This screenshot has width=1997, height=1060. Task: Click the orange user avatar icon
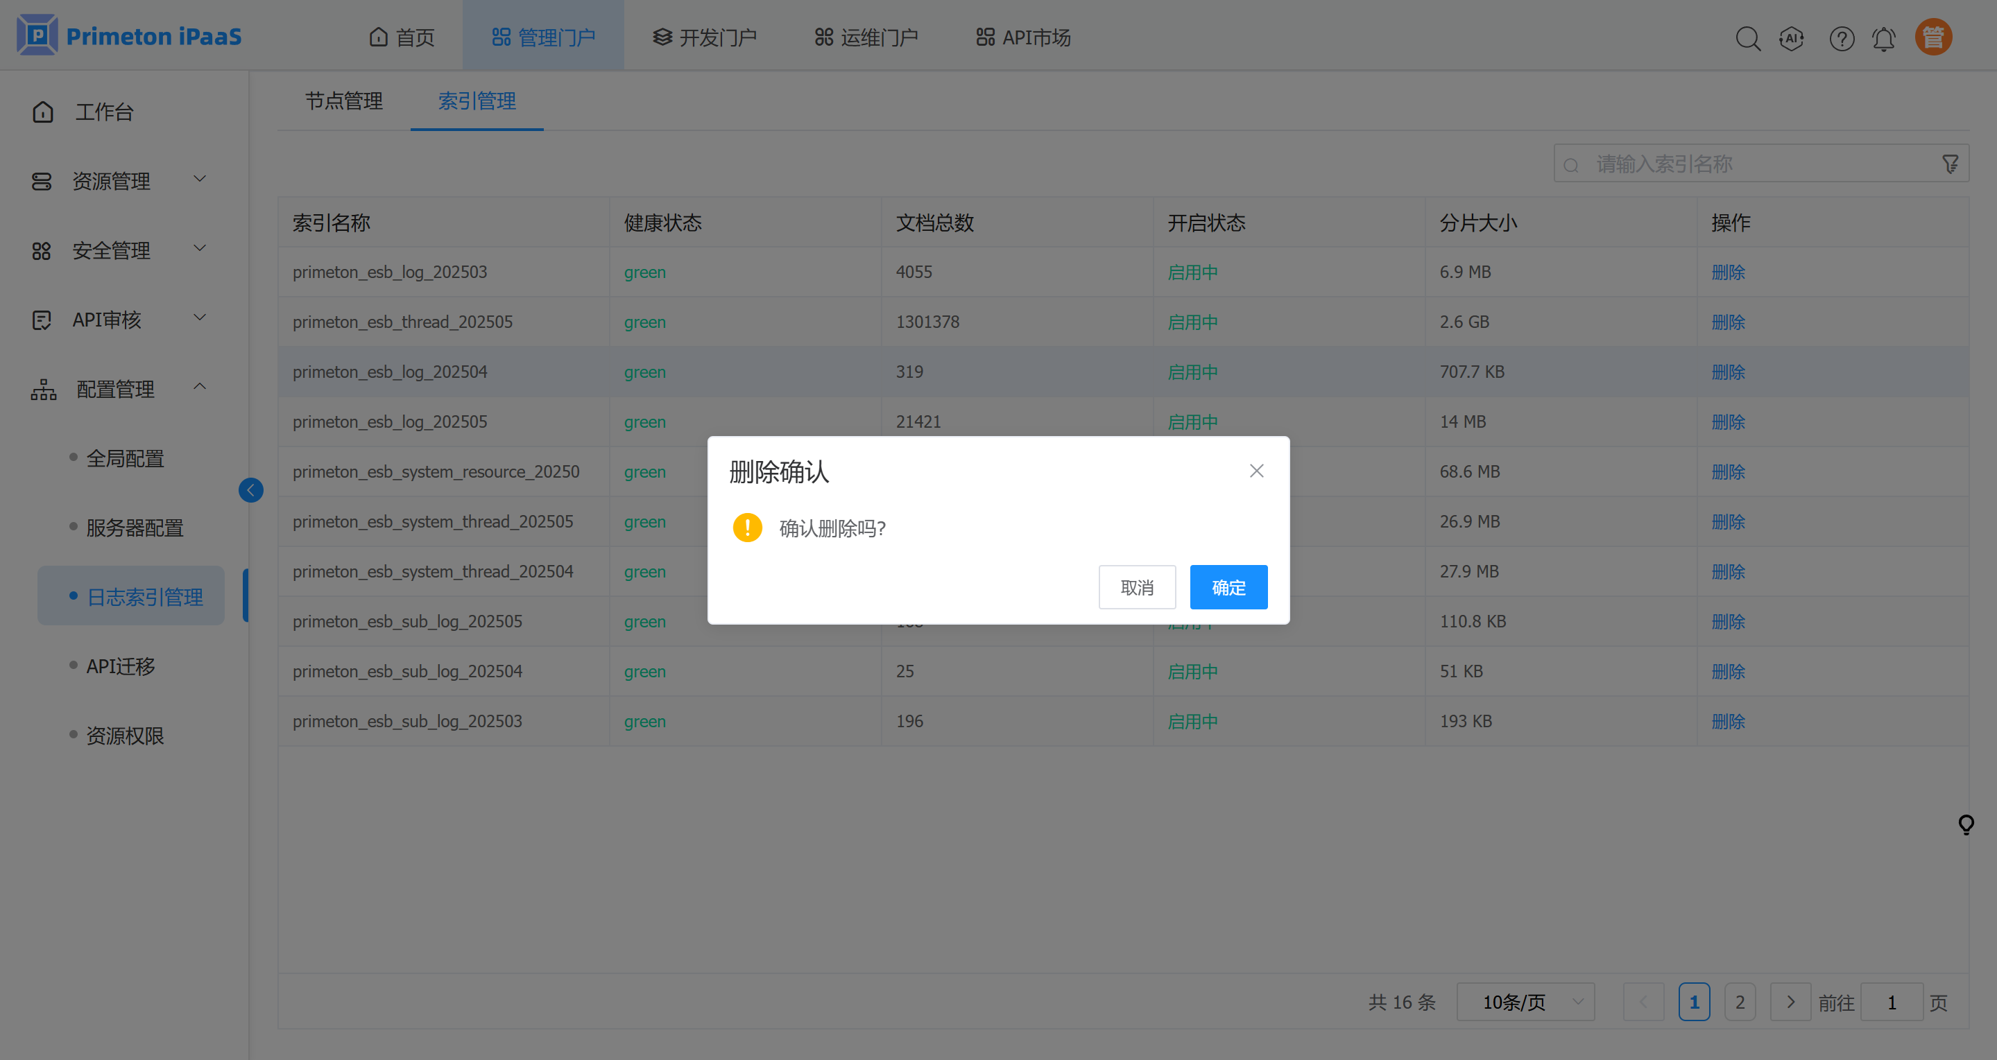coord(1933,37)
